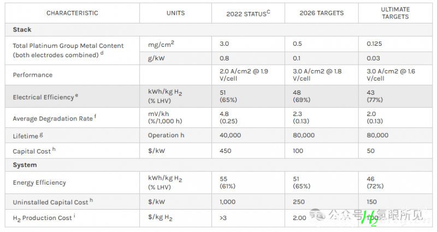Click the 0.125 ultimate target value

click(x=374, y=44)
